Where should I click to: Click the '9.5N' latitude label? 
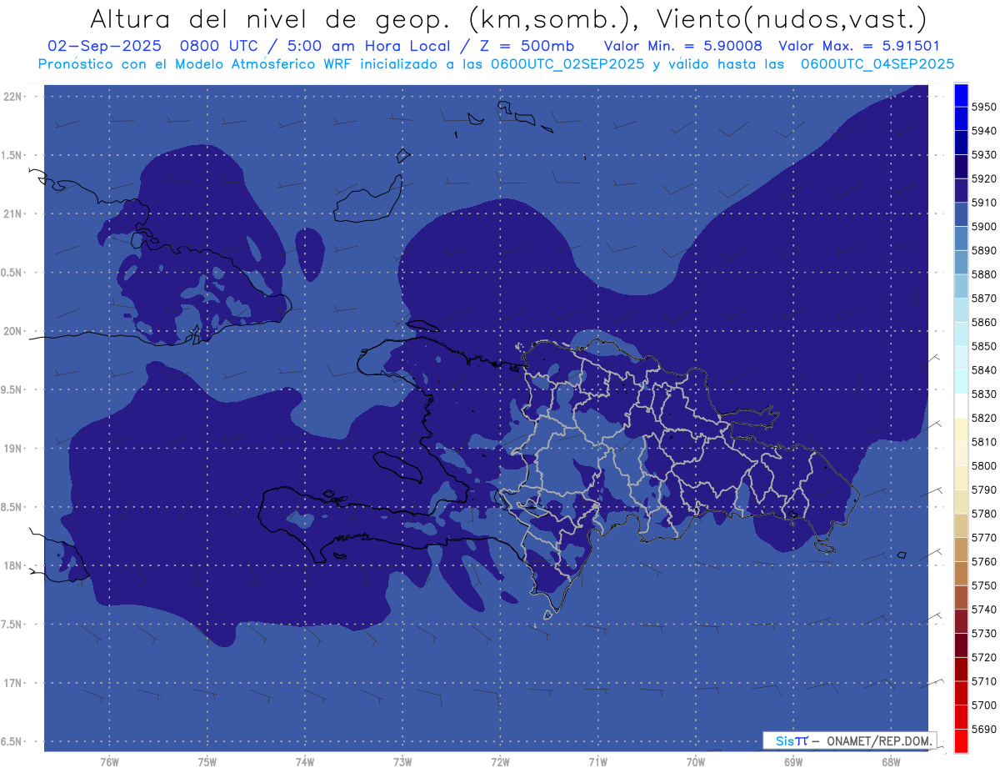coord(12,389)
